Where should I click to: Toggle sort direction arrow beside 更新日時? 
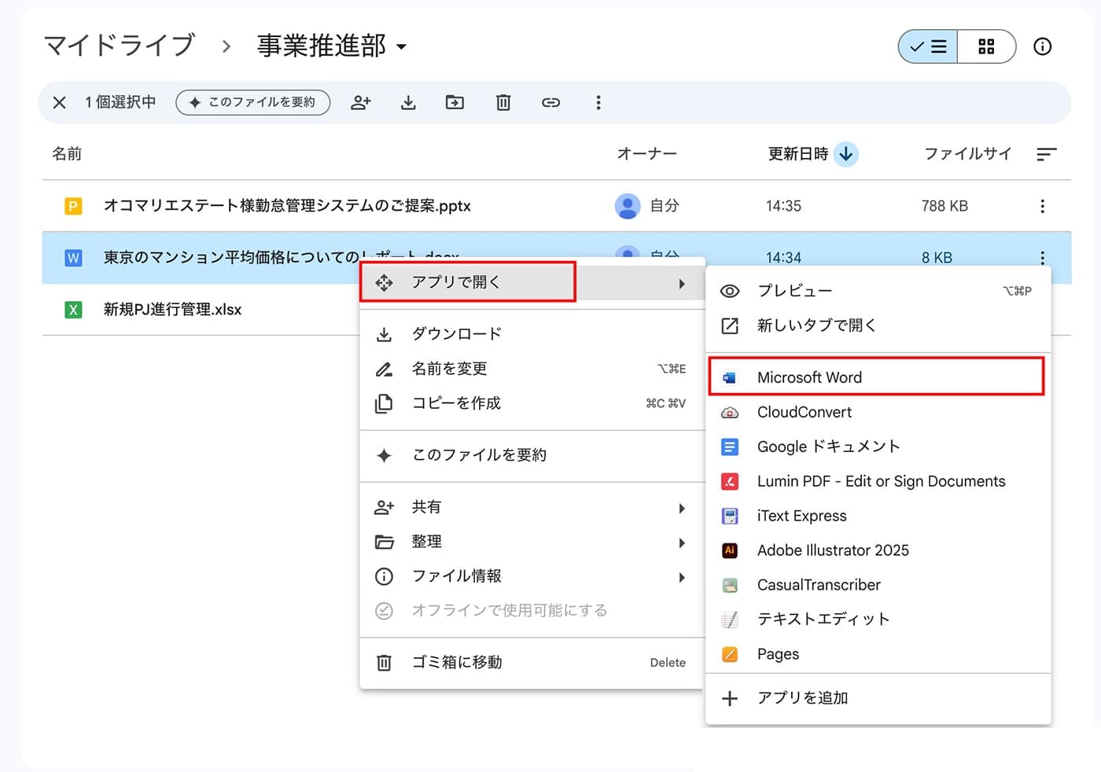pos(846,154)
